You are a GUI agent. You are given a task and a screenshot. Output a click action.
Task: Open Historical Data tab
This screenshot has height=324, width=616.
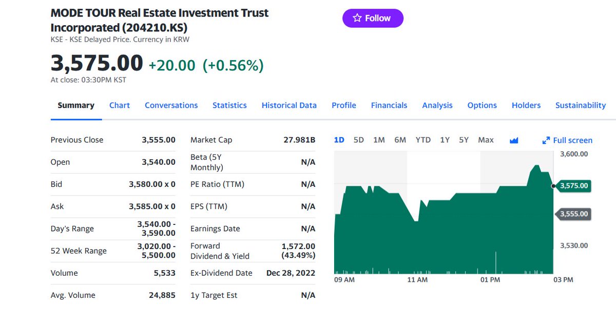289,105
